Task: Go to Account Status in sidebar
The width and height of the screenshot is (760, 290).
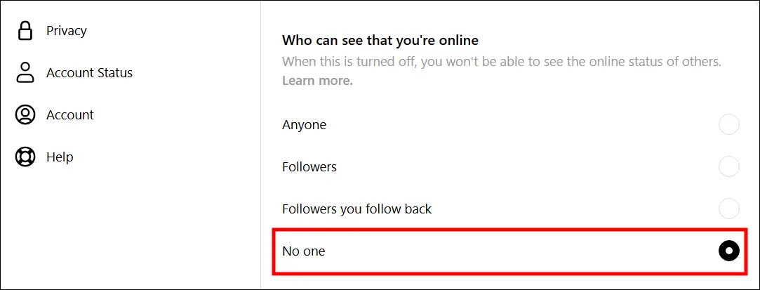Action: [x=89, y=73]
